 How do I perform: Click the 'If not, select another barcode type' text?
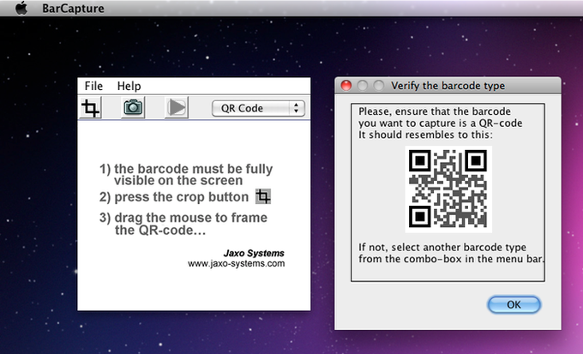(442, 247)
